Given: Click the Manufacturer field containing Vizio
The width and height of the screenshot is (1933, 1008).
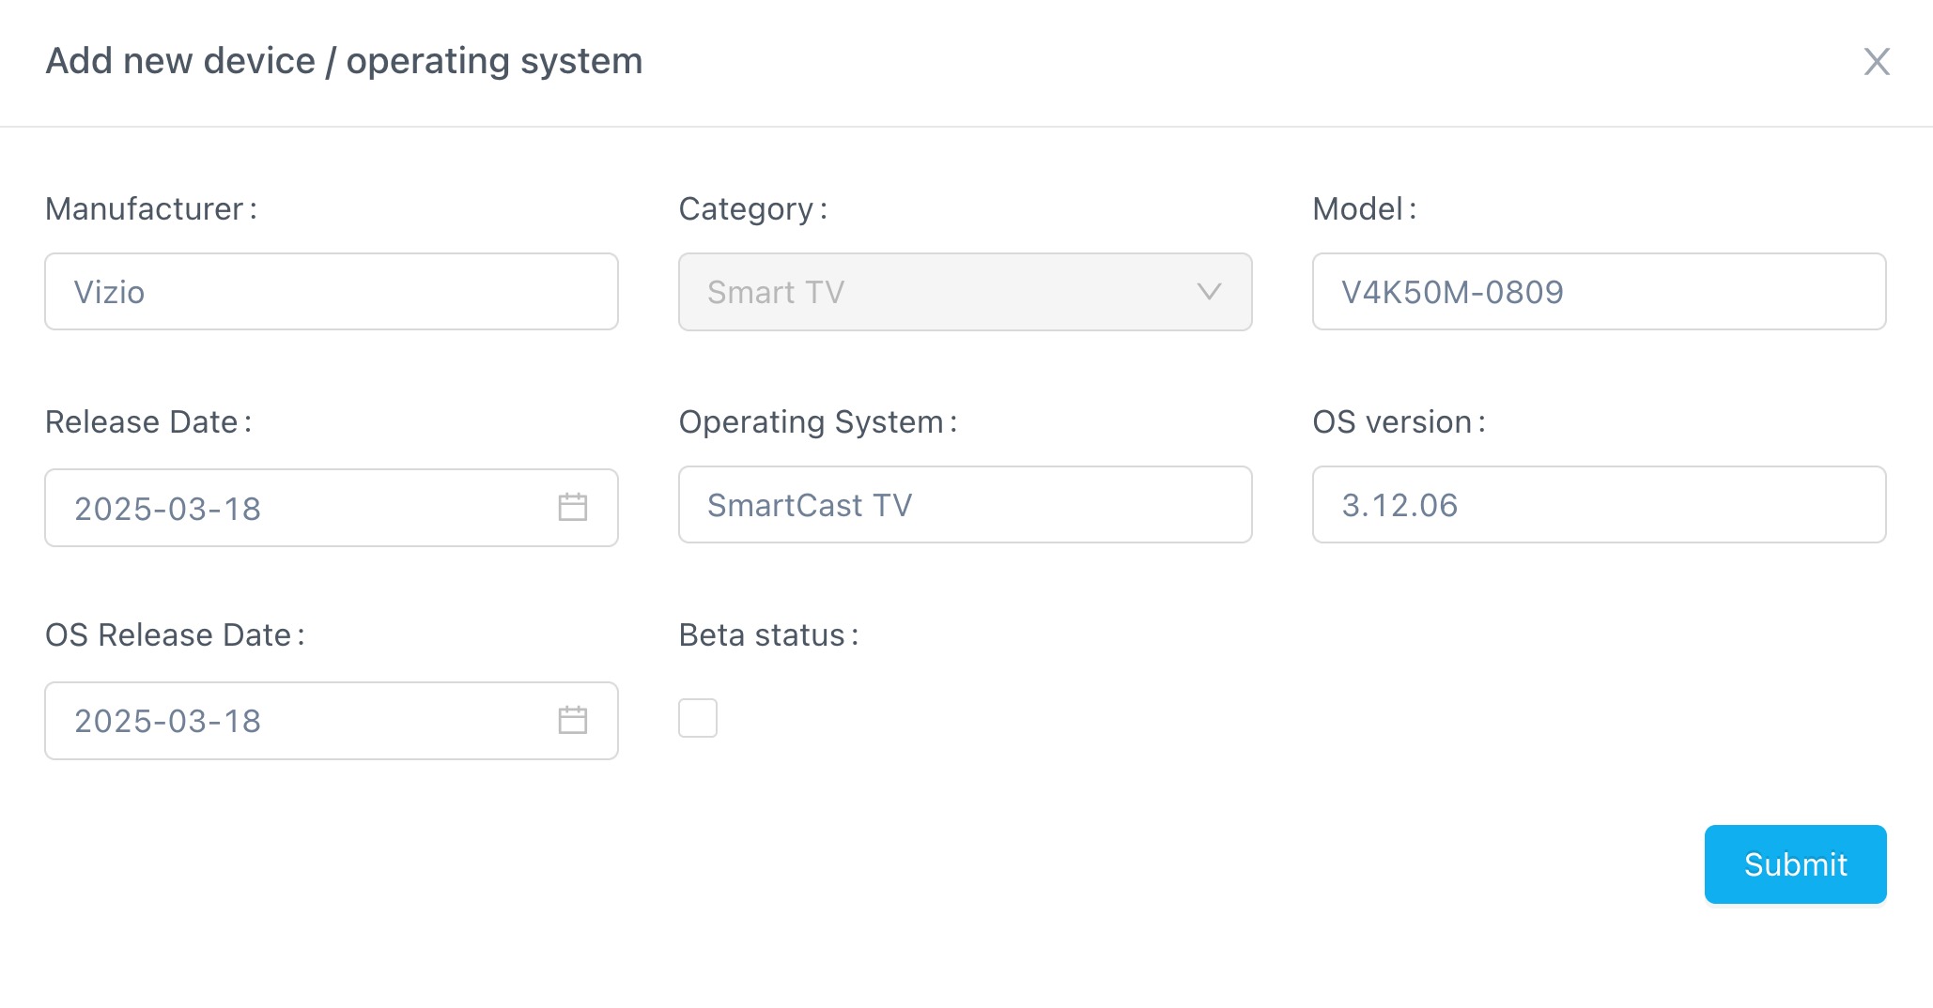Looking at the screenshot, I should [x=331, y=291].
